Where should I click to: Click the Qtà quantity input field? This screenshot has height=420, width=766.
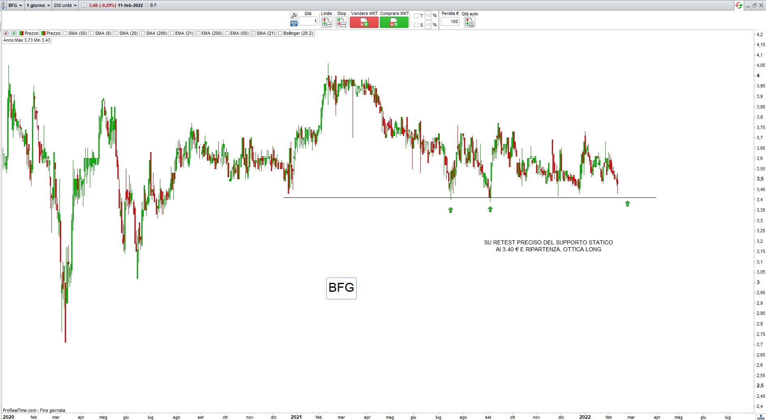308,21
